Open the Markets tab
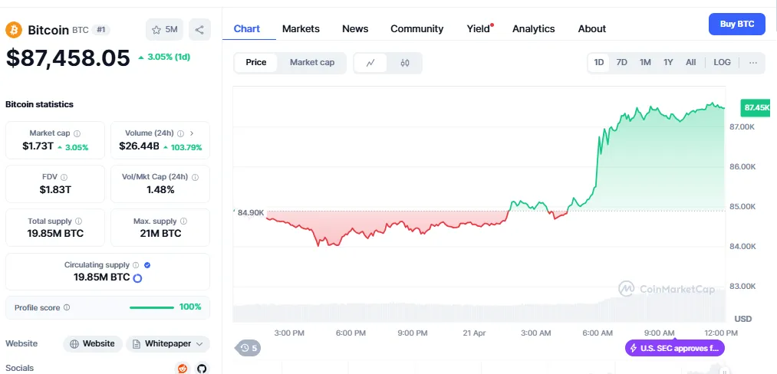Viewport: 777px width, 374px height. coord(301,28)
